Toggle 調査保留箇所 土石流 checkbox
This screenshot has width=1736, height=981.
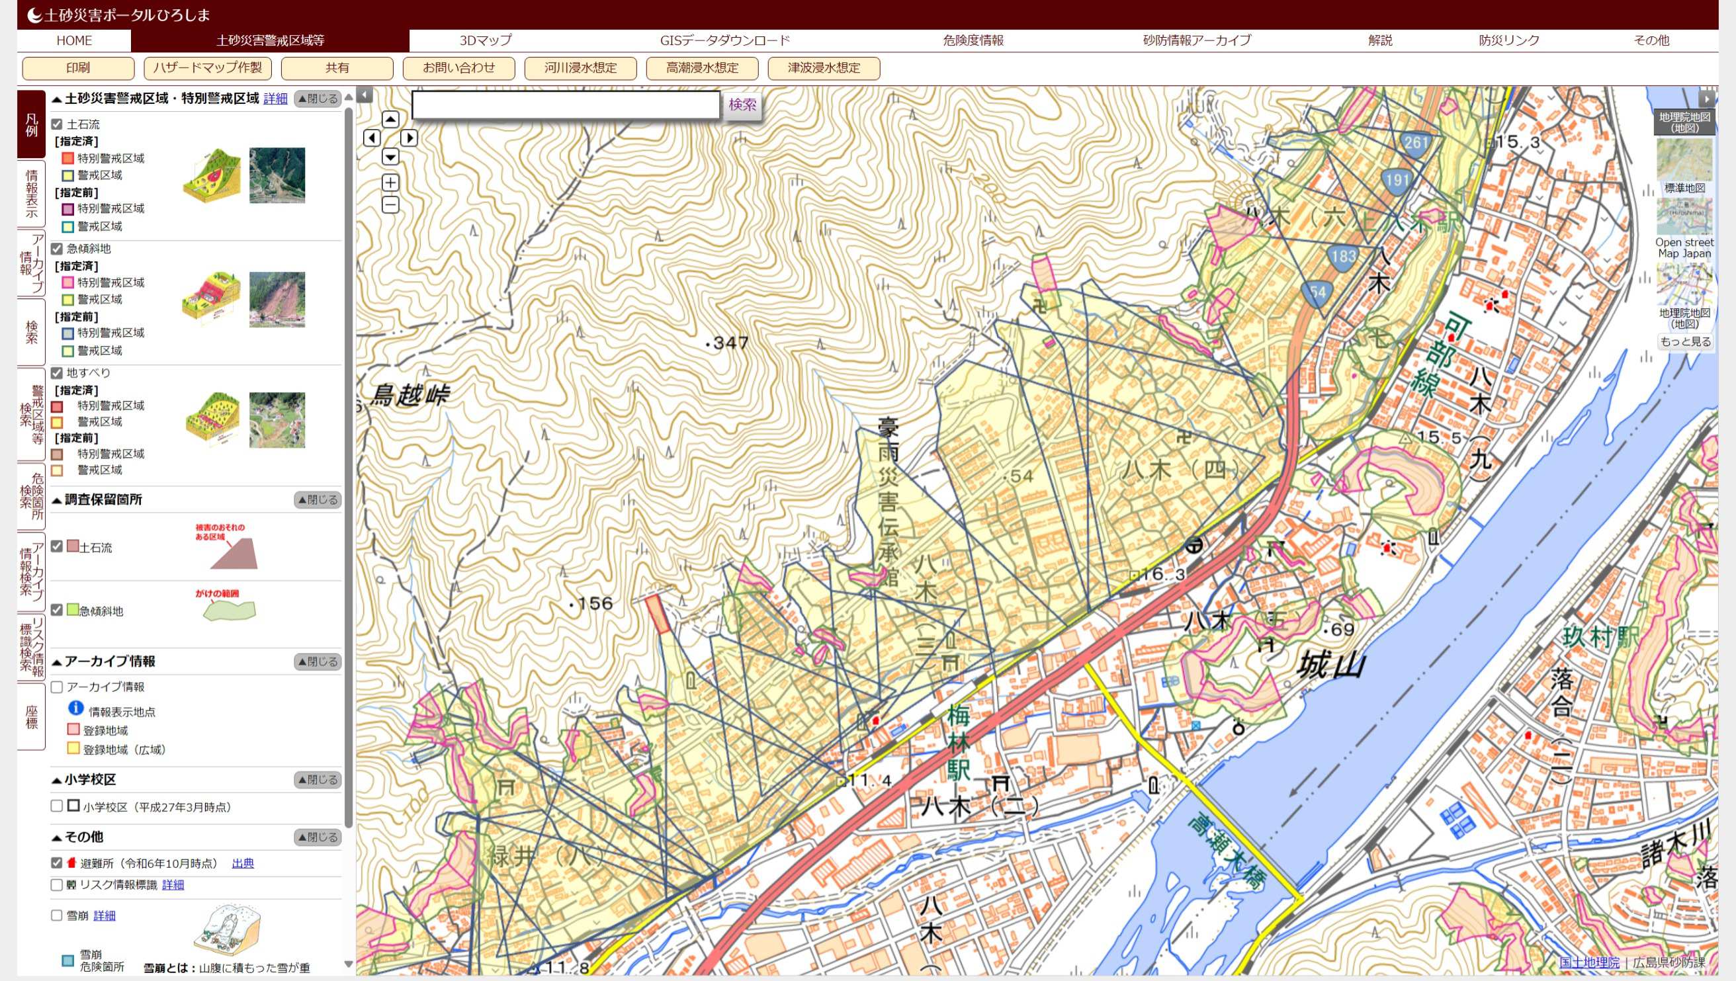(58, 546)
